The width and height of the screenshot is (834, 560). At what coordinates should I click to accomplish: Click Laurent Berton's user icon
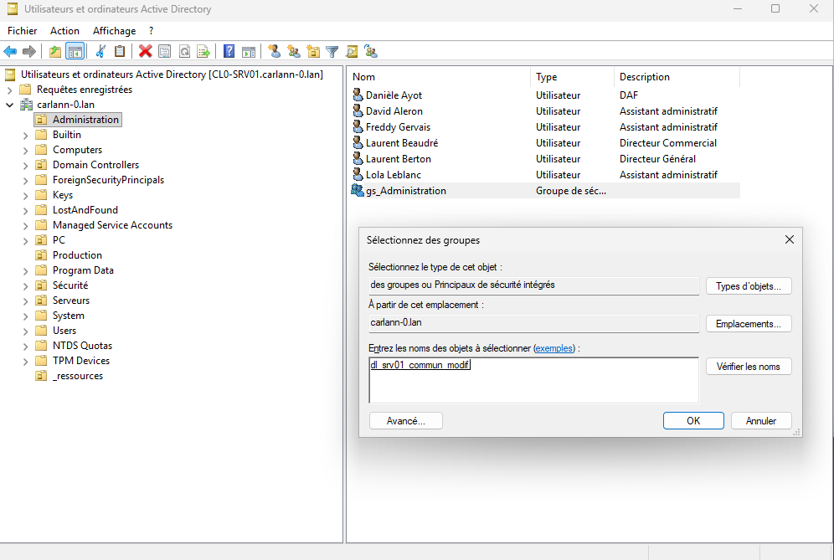tap(358, 158)
